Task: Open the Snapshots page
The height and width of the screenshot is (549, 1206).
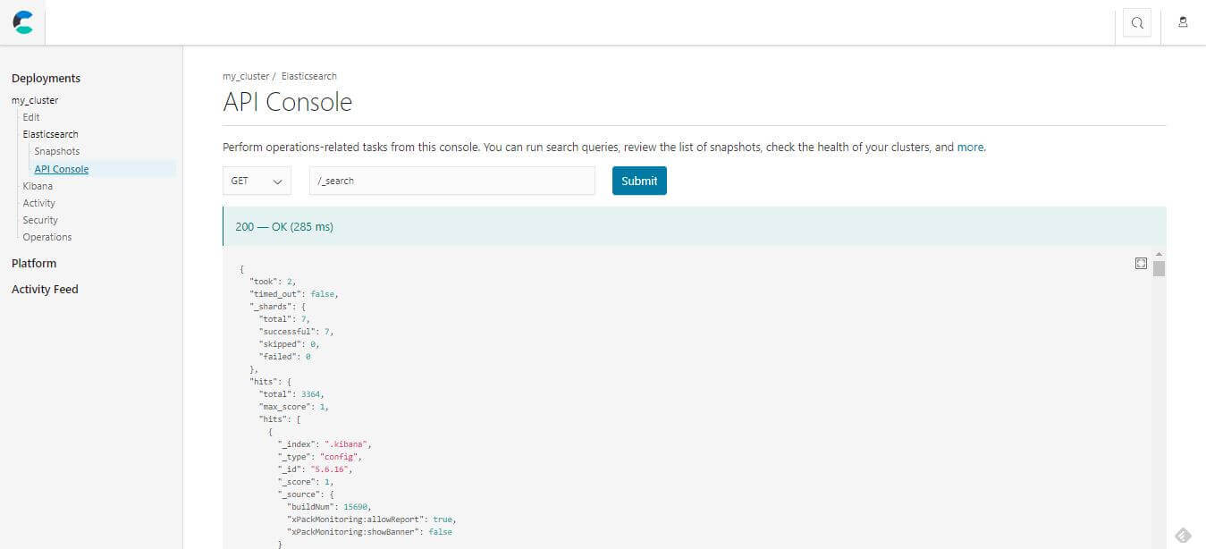Action: [56, 151]
